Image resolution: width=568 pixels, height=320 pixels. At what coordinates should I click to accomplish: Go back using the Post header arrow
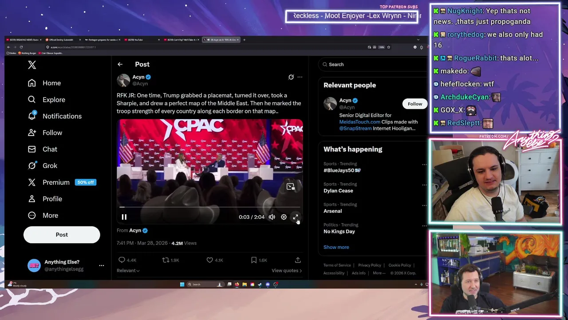point(120,64)
